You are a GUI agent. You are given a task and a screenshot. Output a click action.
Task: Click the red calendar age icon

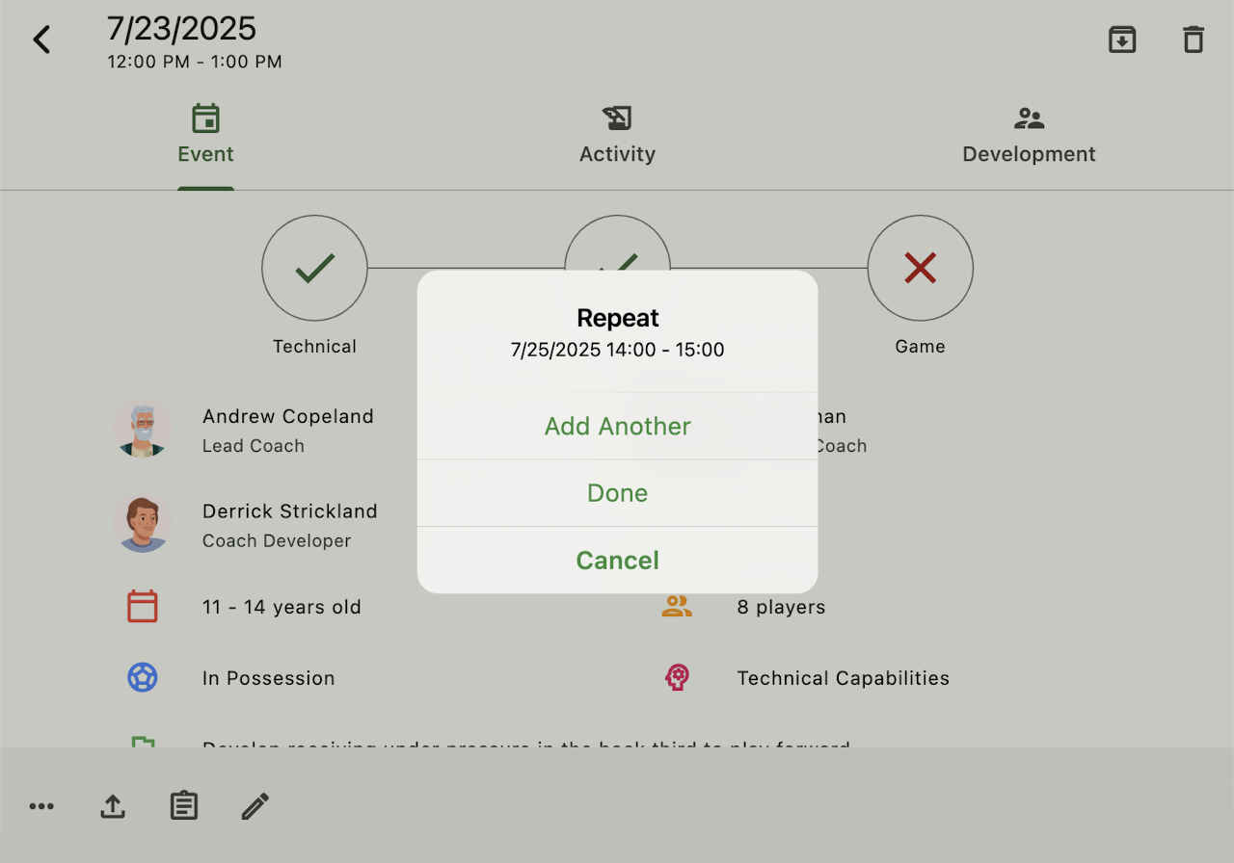coord(143,607)
